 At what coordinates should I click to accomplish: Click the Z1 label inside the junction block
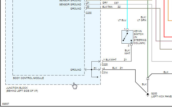(x=95, y=68)
